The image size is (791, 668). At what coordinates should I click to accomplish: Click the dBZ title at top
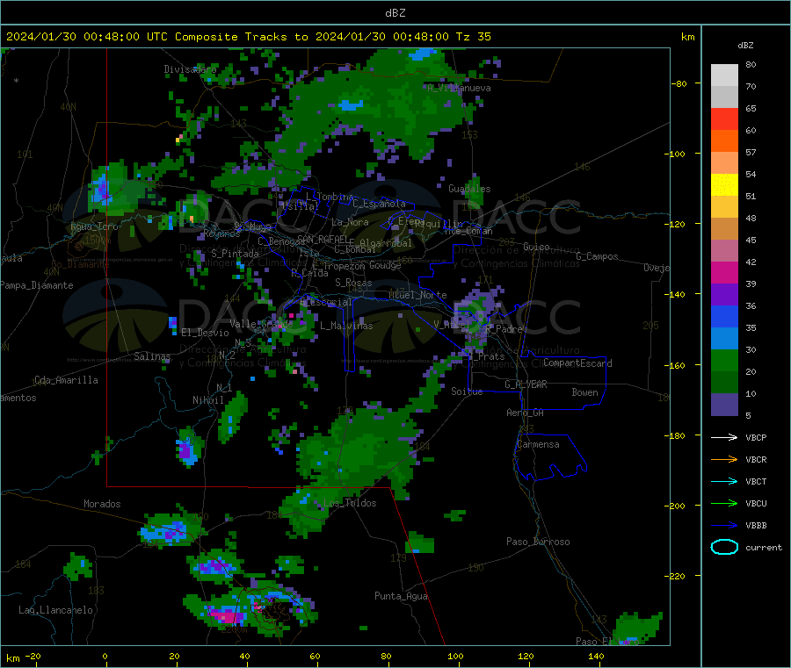tap(395, 13)
